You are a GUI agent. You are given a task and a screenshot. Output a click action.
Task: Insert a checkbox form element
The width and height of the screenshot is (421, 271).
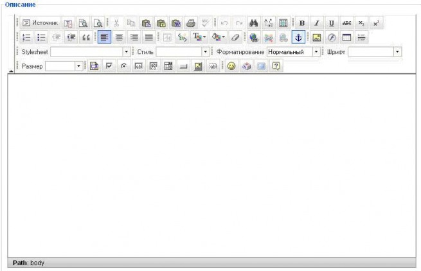coord(109,66)
